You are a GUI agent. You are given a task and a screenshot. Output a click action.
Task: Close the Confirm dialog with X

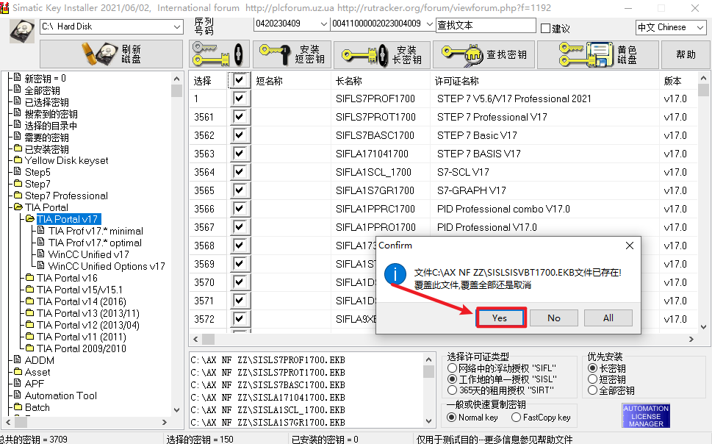(x=630, y=246)
